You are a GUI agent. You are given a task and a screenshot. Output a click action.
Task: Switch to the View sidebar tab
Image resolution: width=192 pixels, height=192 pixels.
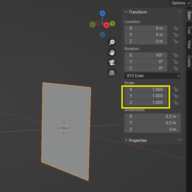point(189,44)
